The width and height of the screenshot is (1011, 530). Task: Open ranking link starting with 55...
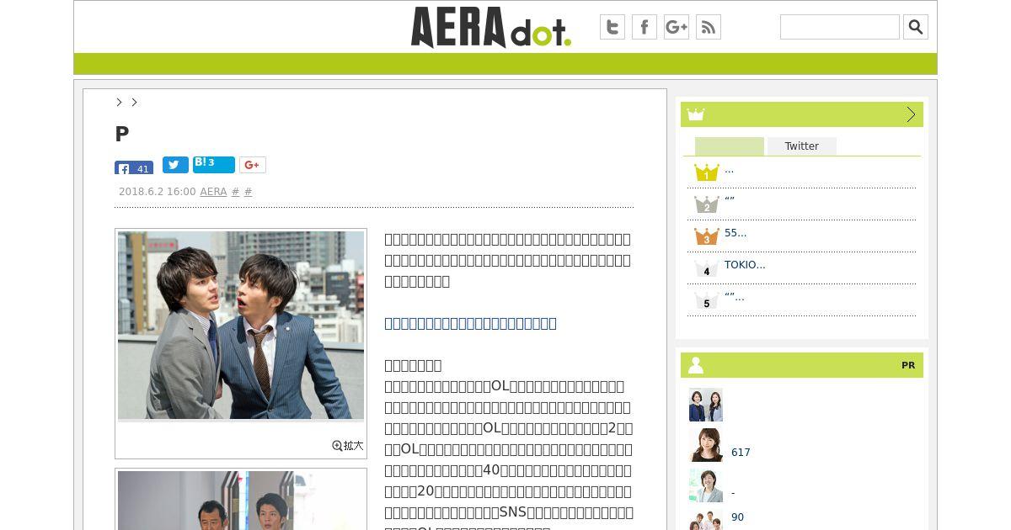click(x=736, y=233)
